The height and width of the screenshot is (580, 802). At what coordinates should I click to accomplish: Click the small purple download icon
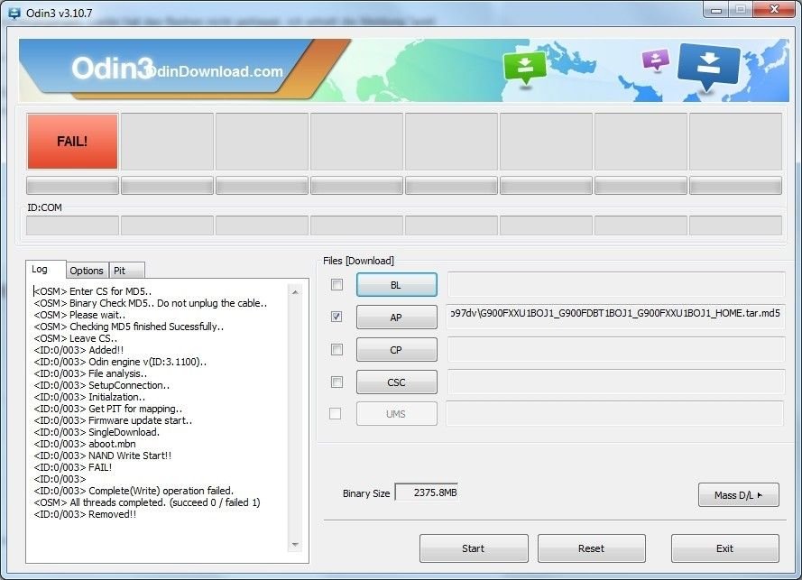(x=655, y=60)
